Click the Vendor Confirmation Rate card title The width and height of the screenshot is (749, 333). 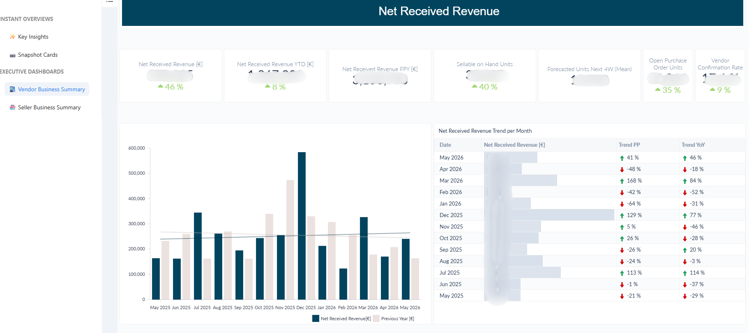point(720,64)
